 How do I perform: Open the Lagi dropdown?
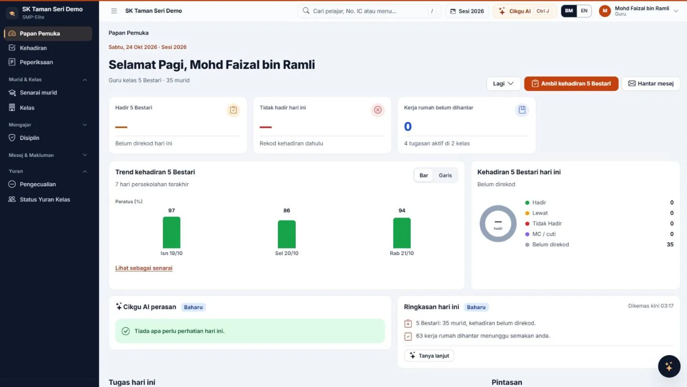[503, 84]
